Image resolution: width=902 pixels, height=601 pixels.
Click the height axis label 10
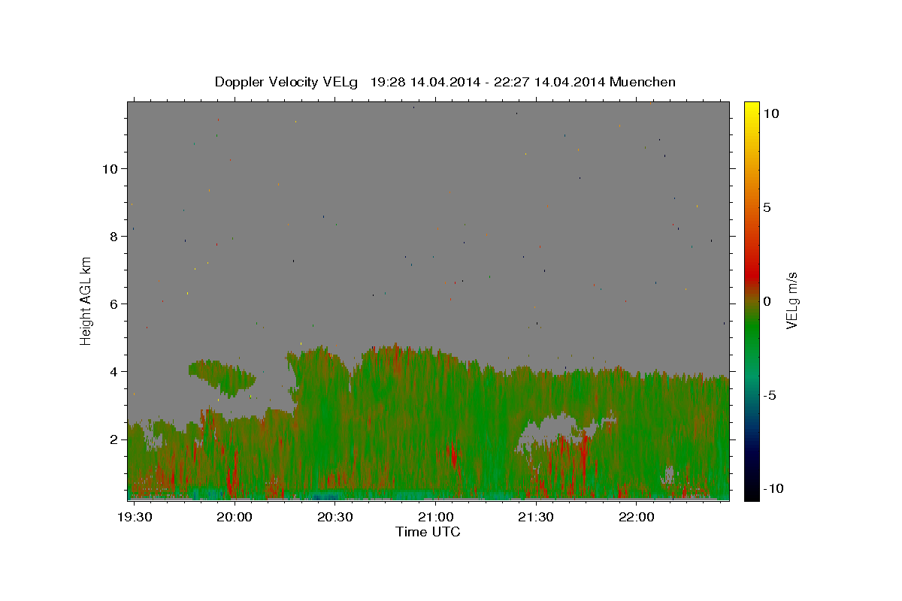[x=112, y=169]
